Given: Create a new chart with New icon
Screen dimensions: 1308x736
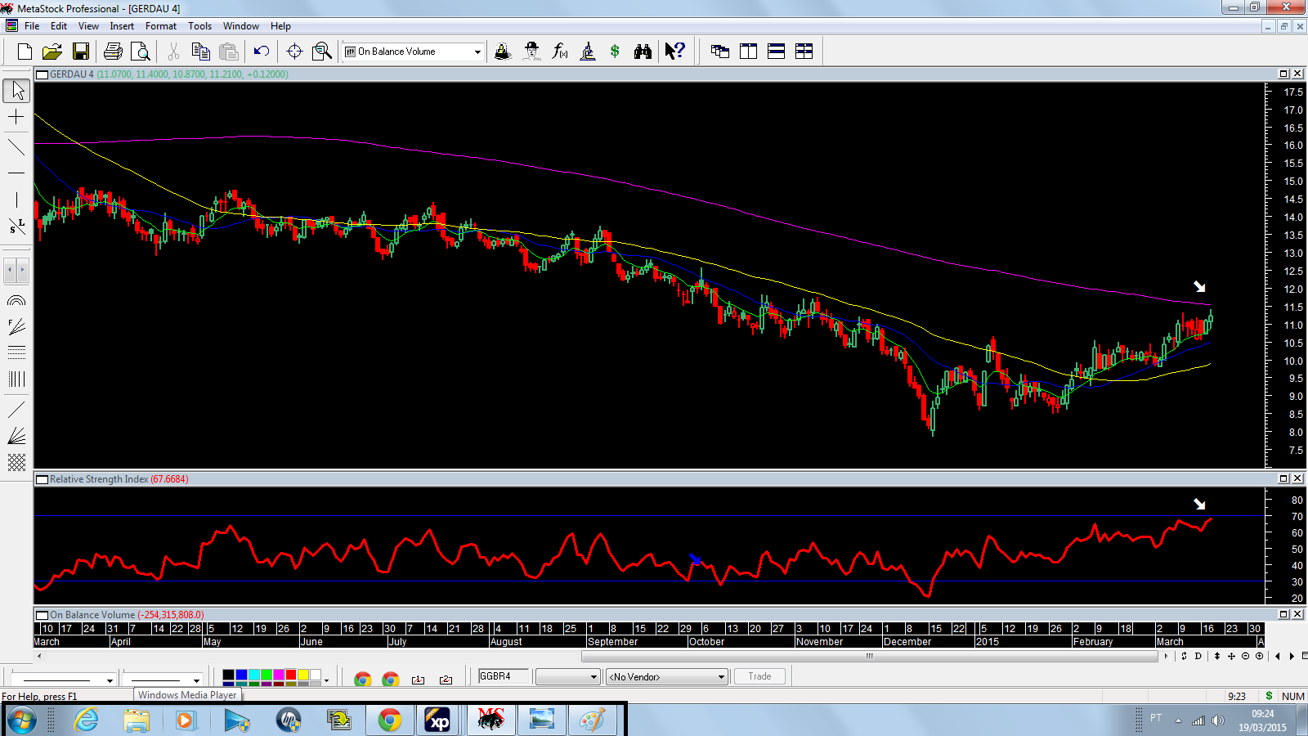Looking at the screenshot, I should [x=25, y=52].
